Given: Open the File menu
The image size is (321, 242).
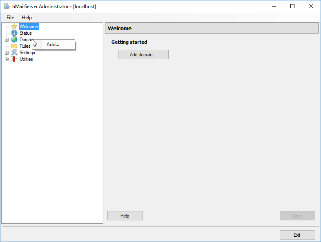Looking at the screenshot, I should coord(10,18).
